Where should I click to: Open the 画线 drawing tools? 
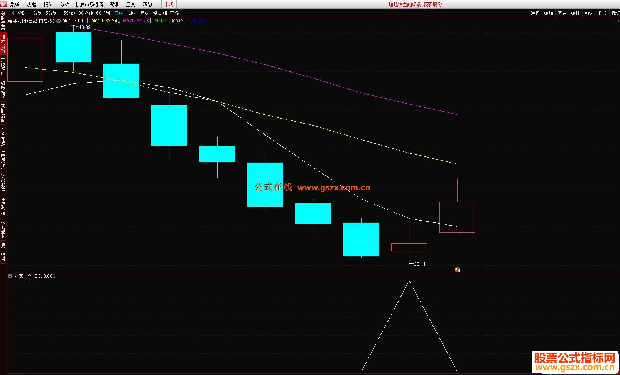[x=589, y=13]
